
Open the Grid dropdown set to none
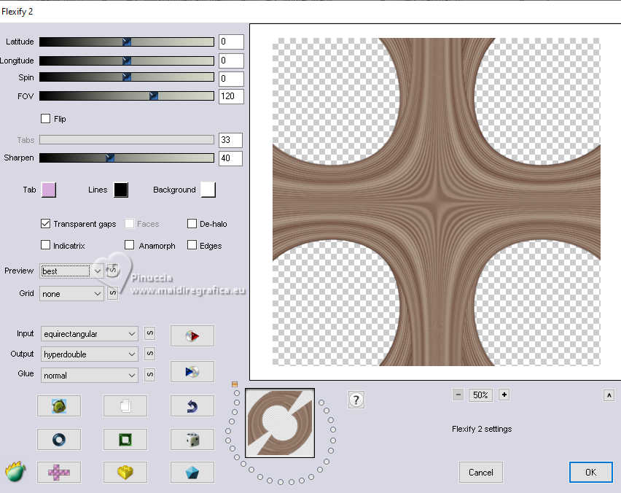tap(71, 294)
